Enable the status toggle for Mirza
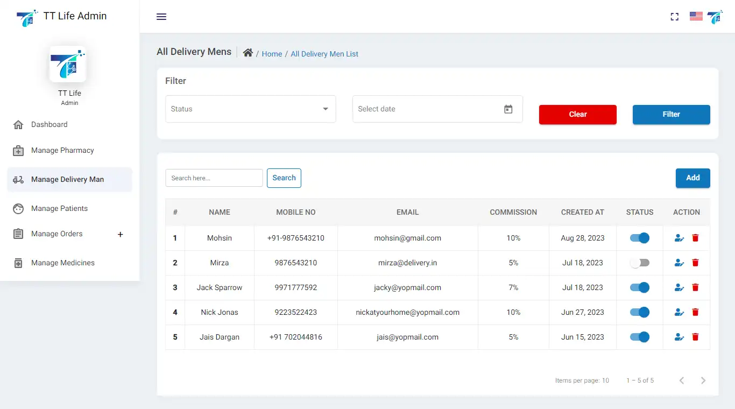 (x=639, y=263)
